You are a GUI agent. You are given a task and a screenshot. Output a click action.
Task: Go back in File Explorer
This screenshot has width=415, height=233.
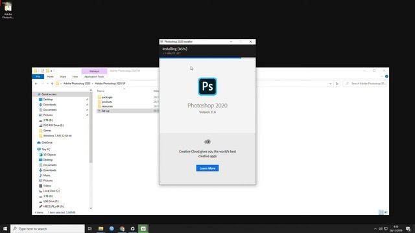pos(36,83)
